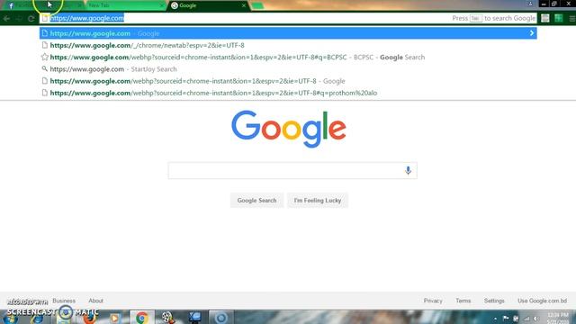Select the webhp suggestion ending in Google
The height and width of the screenshot is (324, 576).
click(288, 81)
